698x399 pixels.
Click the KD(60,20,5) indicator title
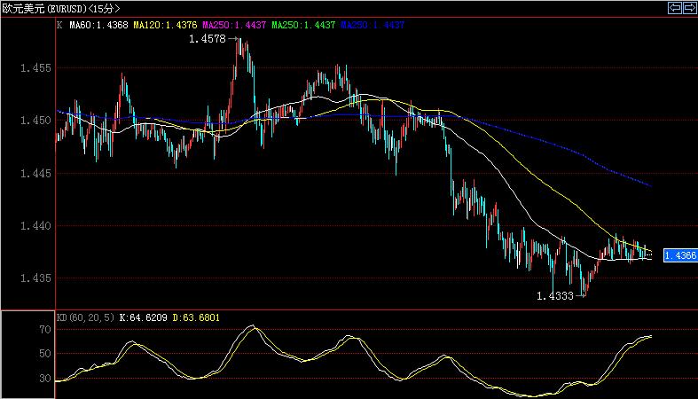[85, 317]
